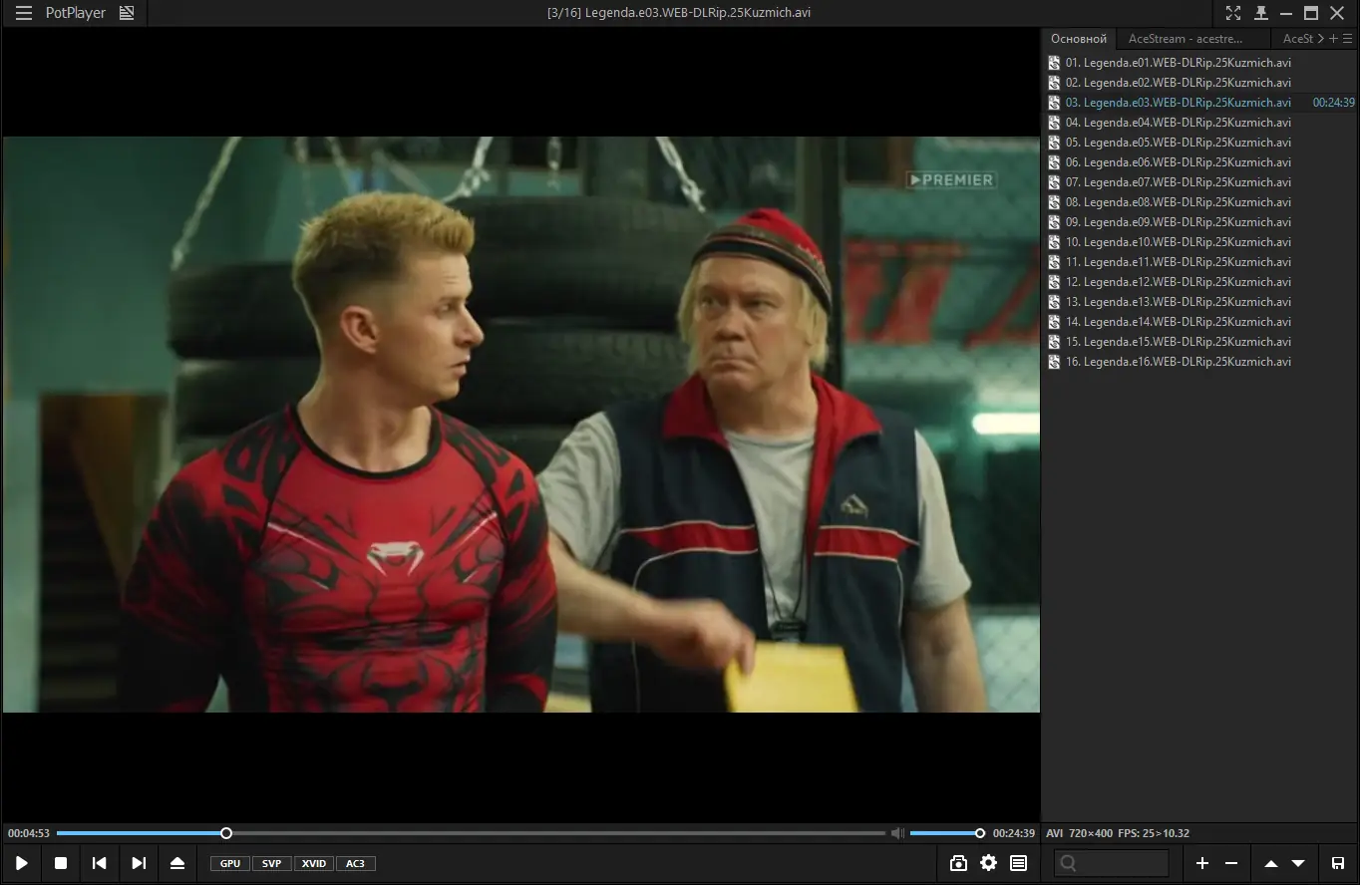The width and height of the screenshot is (1360, 885).
Task: Click the 00:24:39 duration in playlist row
Action: [x=1334, y=103]
